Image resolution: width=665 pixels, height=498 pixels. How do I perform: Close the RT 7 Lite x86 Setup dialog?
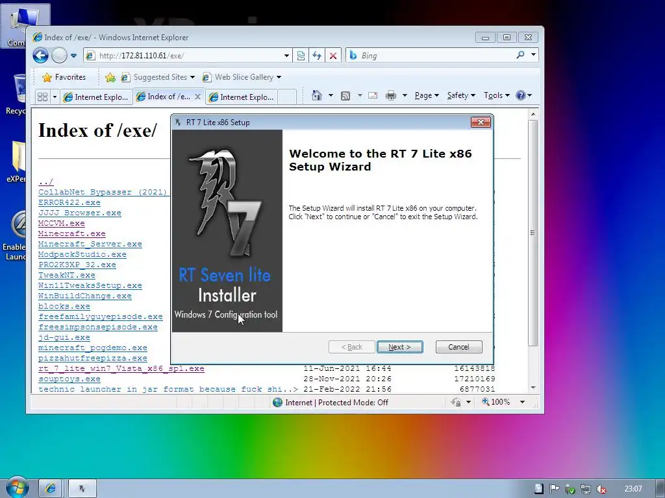point(481,123)
